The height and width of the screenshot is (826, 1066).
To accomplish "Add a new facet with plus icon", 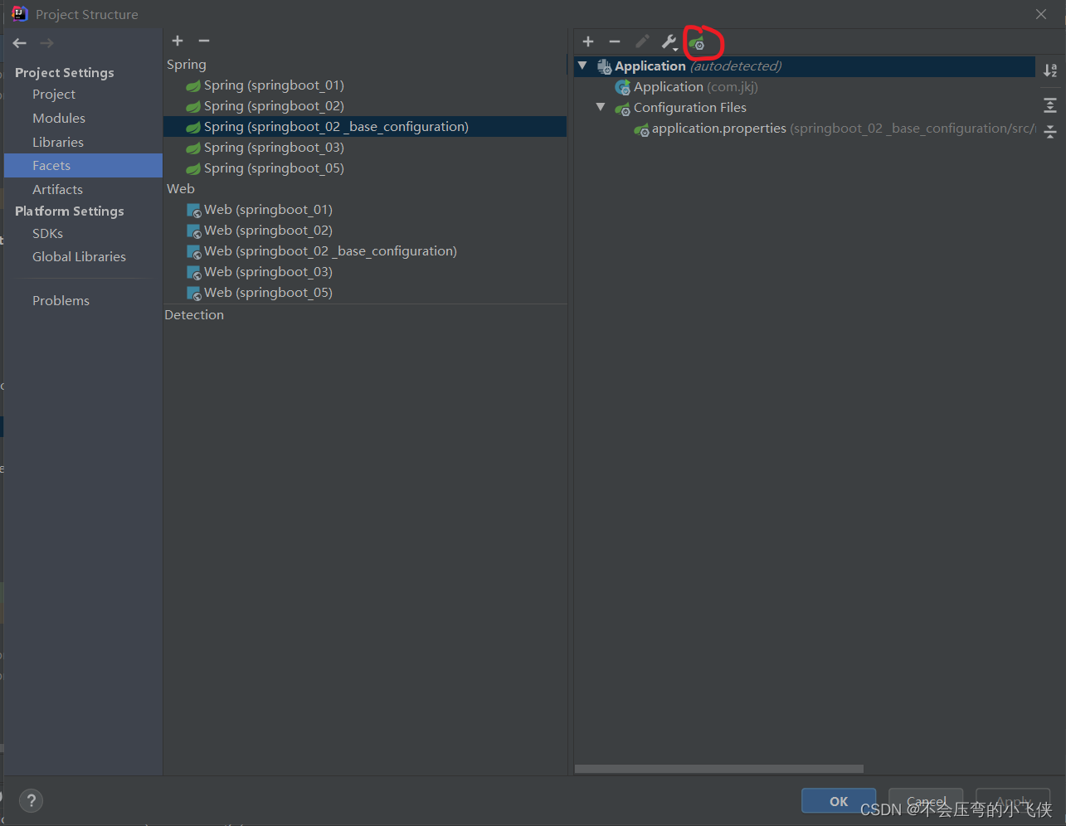I will 178,41.
